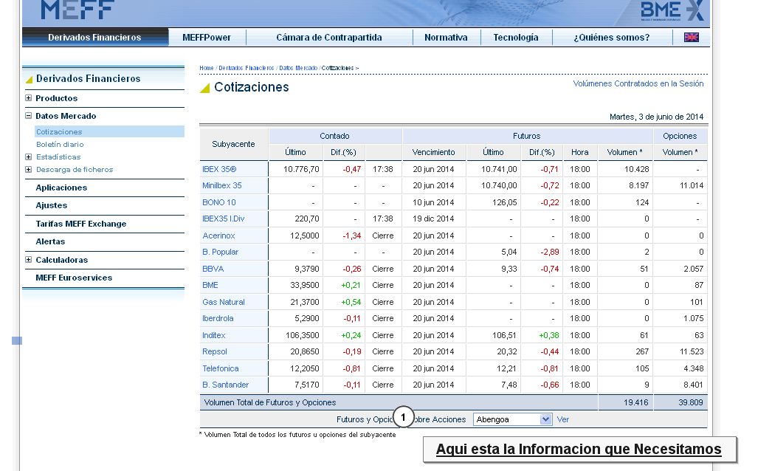Open the Tecnología tab
The image size is (772, 471).
516,38
